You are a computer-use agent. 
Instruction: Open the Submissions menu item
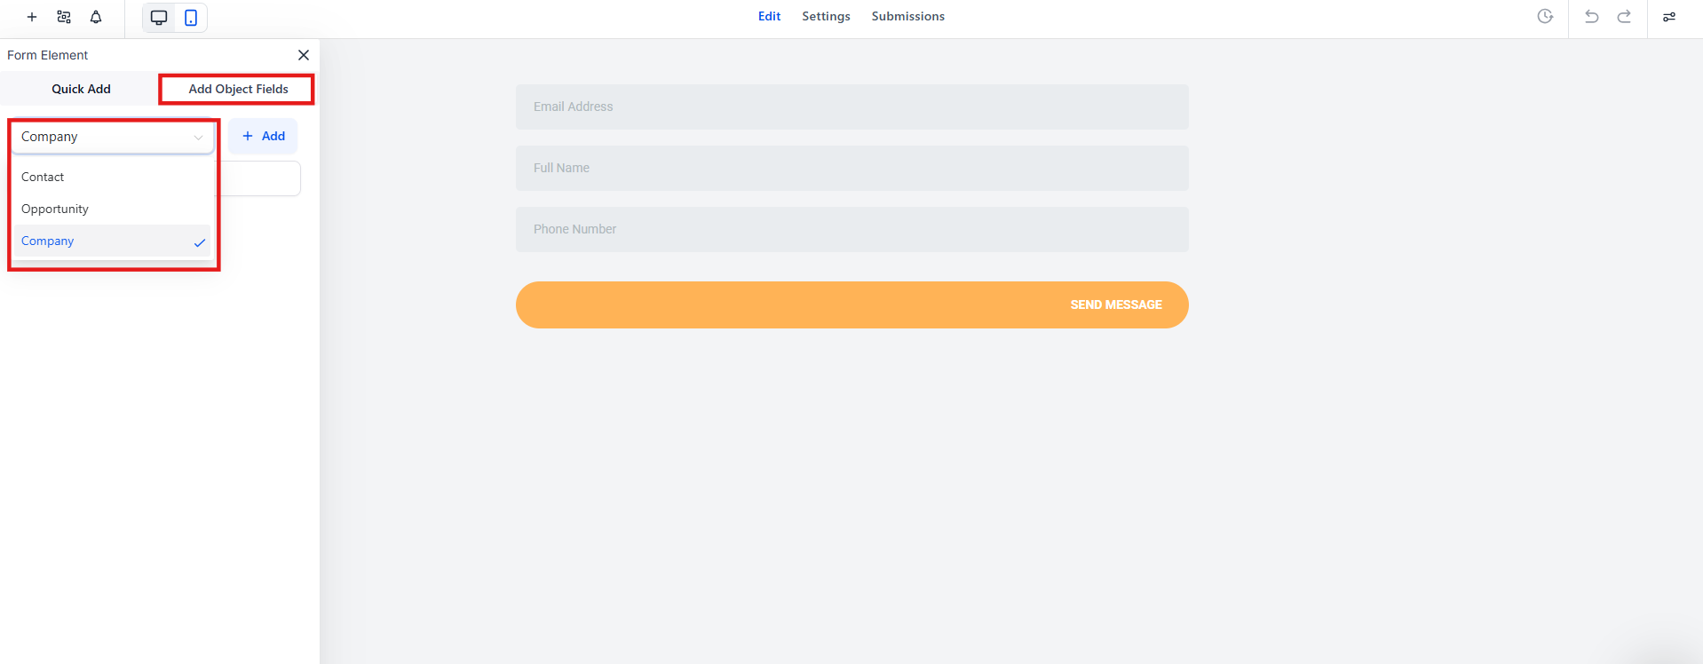(x=907, y=16)
